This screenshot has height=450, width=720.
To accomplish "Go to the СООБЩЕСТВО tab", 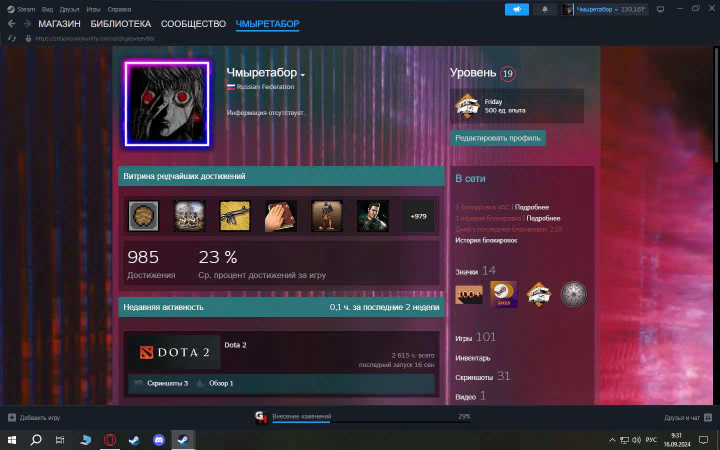I will click(x=193, y=24).
